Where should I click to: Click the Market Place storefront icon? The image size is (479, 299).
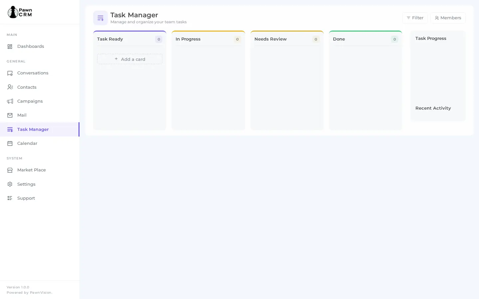[x=10, y=170]
